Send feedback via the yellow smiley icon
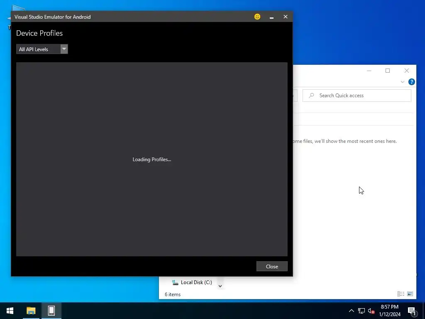Screen dimensions: 425x319 coord(257,17)
